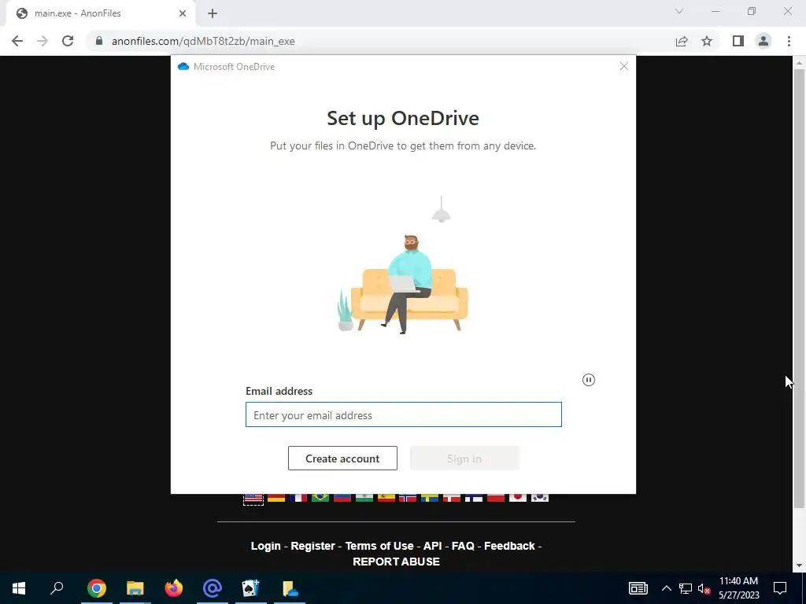Open the Feedback link in footer
The height and width of the screenshot is (604, 806).
point(509,546)
